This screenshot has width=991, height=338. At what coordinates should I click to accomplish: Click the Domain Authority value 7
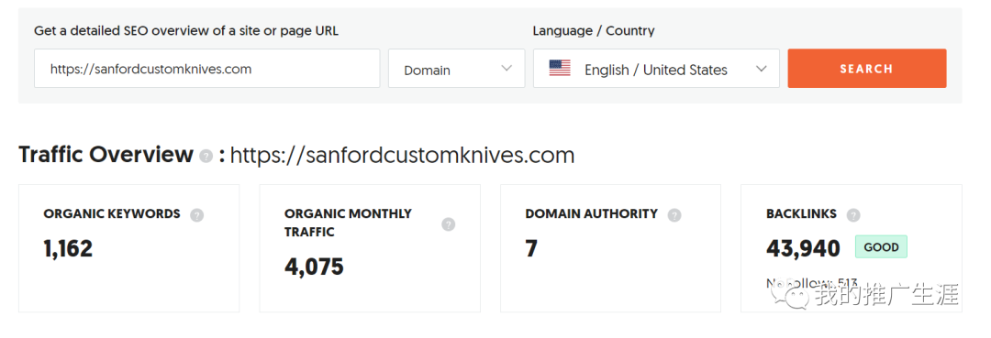531,248
